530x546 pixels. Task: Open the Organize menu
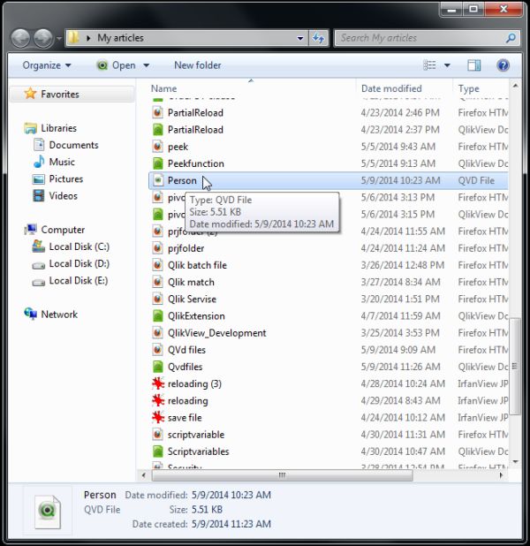tap(47, 65)
